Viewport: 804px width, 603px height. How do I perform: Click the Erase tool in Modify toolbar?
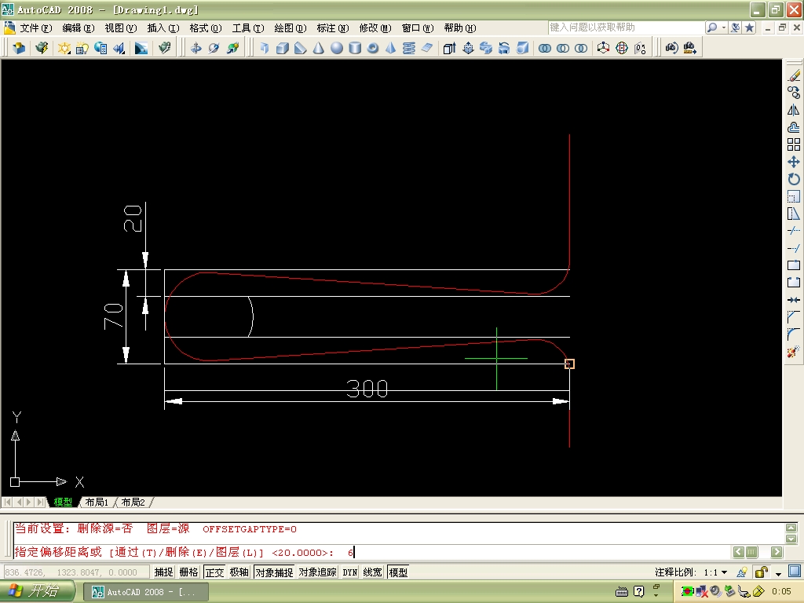tap(794, 76)
